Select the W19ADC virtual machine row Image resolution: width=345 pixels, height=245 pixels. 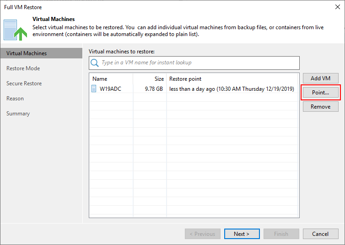(110, 89)
